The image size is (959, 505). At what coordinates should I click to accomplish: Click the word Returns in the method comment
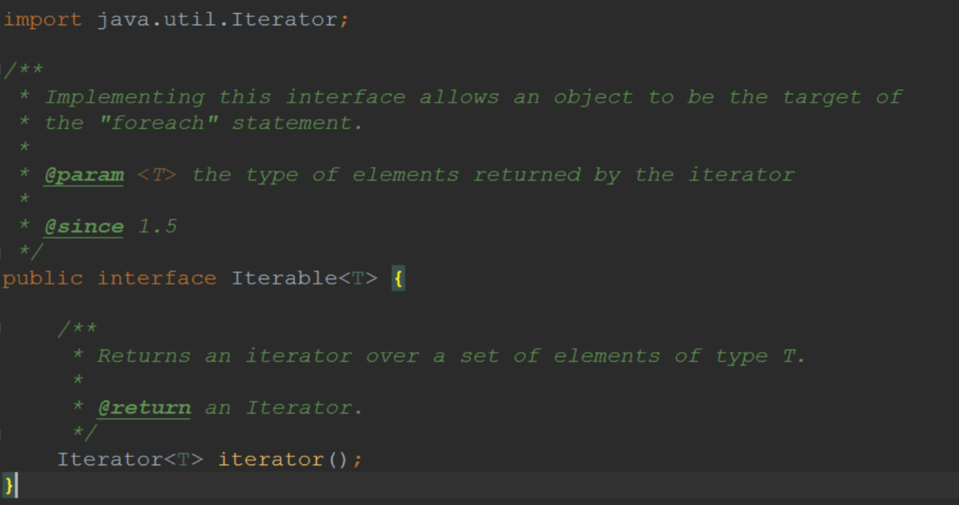pyautogui.click(x=143, y=356)
